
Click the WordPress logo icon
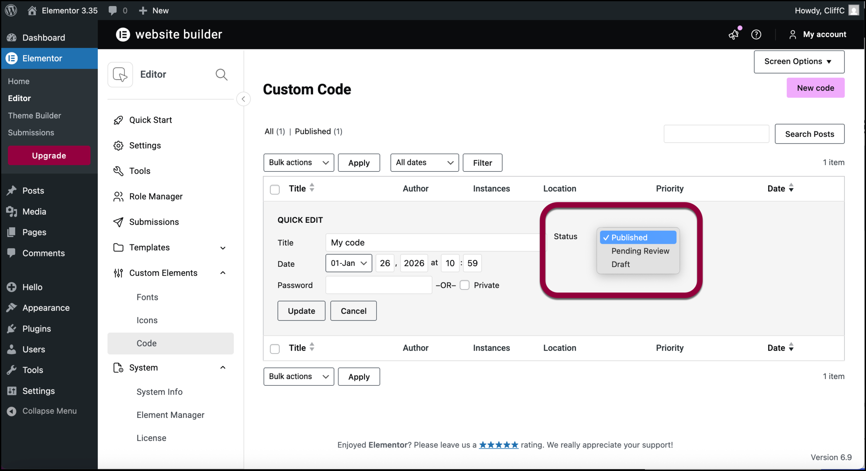(11, 10)
